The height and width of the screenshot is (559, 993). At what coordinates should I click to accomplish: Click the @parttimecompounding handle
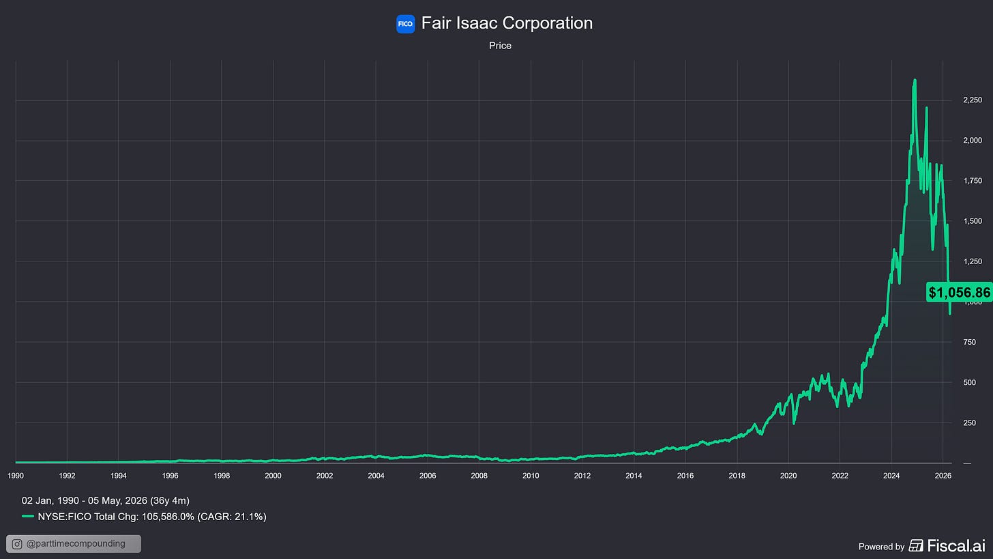(x=76, y=544)
